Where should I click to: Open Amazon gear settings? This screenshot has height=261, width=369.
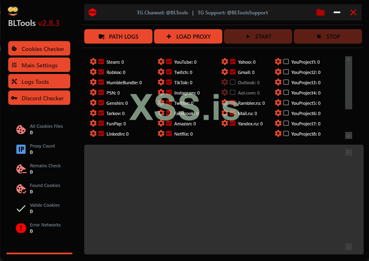pos(161,124)
